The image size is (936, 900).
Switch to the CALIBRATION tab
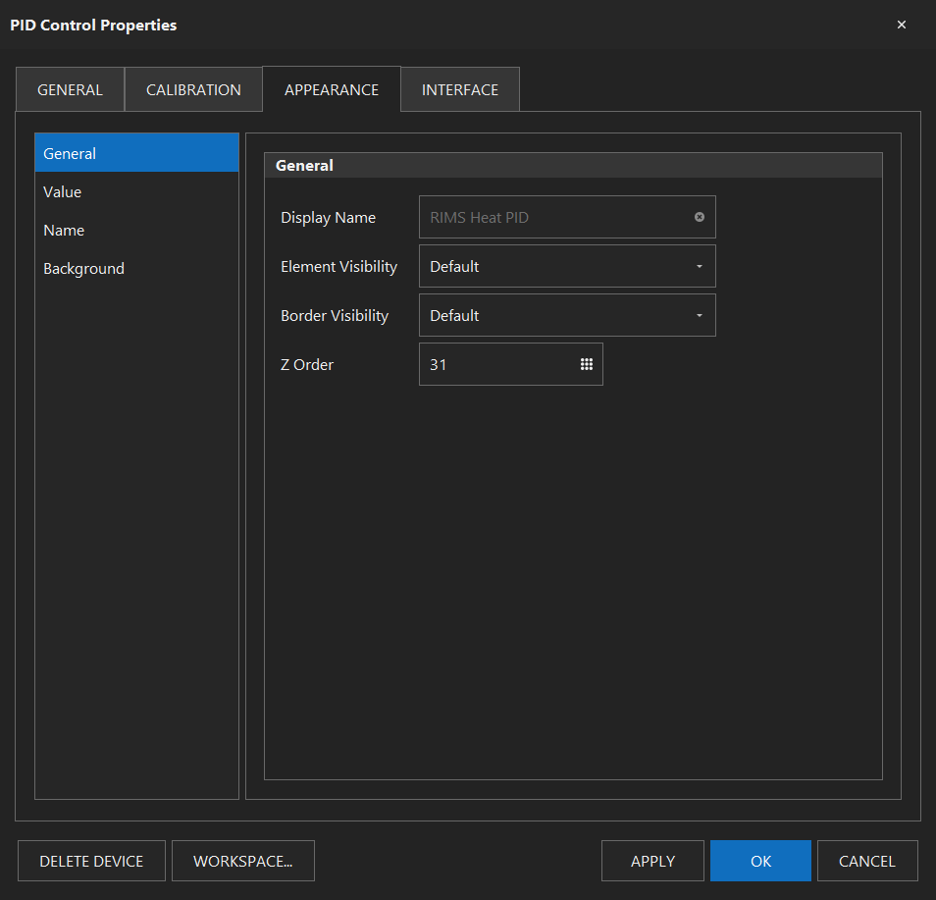click(x=193, y=89)
